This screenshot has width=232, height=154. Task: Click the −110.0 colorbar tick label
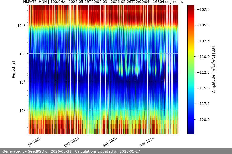coord(203,57)
